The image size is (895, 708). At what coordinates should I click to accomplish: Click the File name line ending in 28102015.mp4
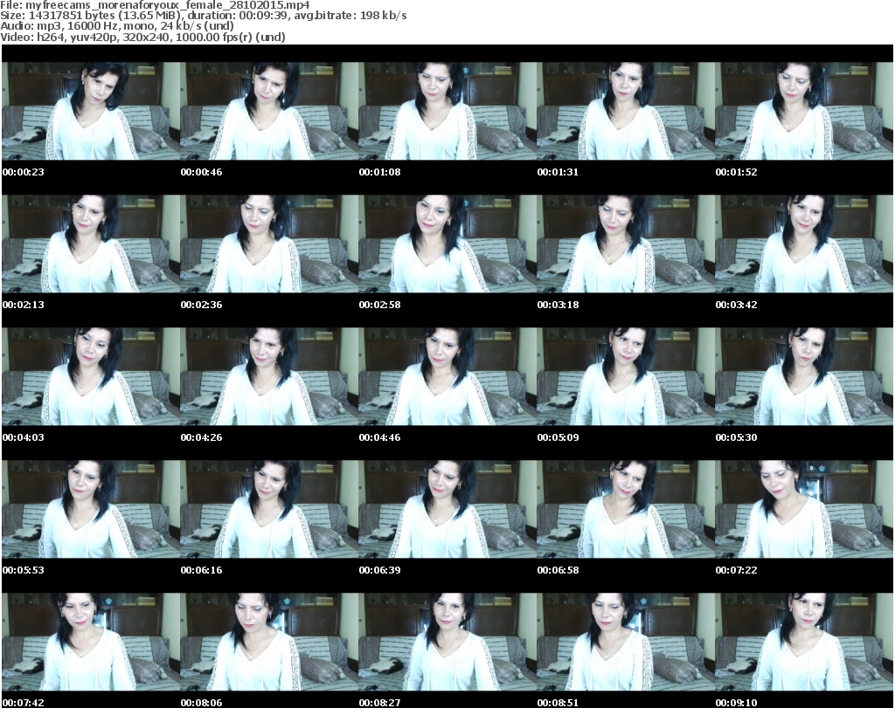point(156,4)
